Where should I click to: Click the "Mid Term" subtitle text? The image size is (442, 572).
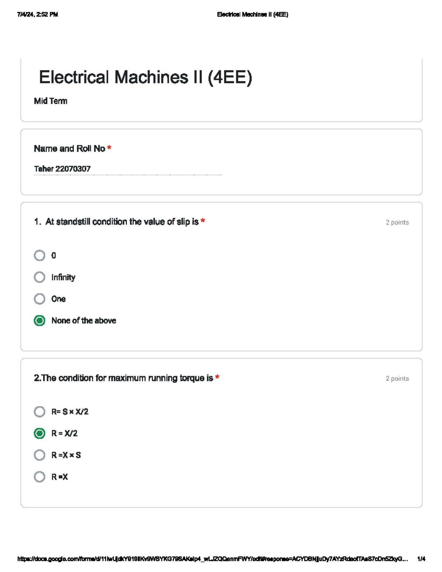click(x=50, y=101)
